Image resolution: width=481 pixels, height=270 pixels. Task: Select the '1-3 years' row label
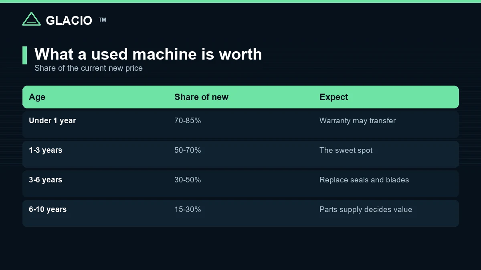tap(45, 150)
